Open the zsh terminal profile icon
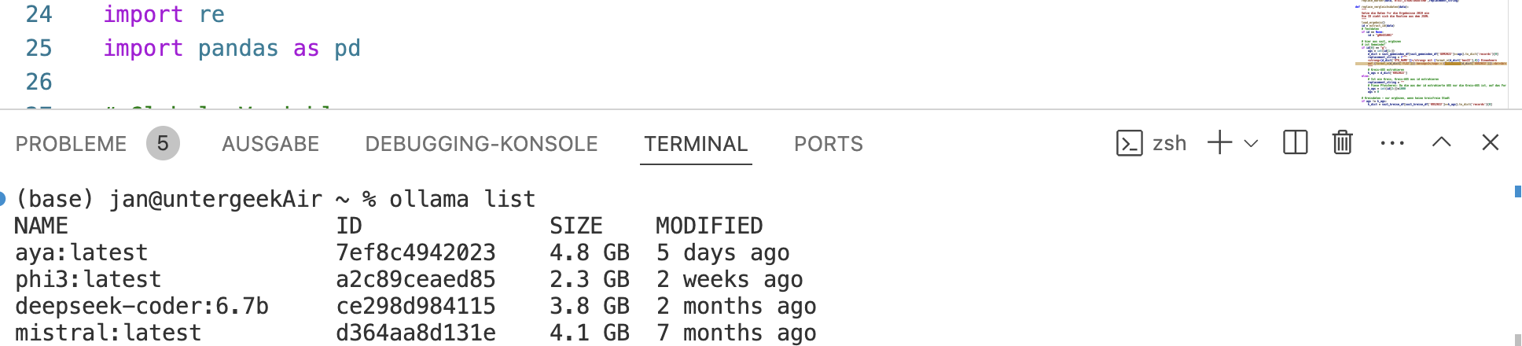The height and width of the screenshot is (346, 1522). (1130, 143)
